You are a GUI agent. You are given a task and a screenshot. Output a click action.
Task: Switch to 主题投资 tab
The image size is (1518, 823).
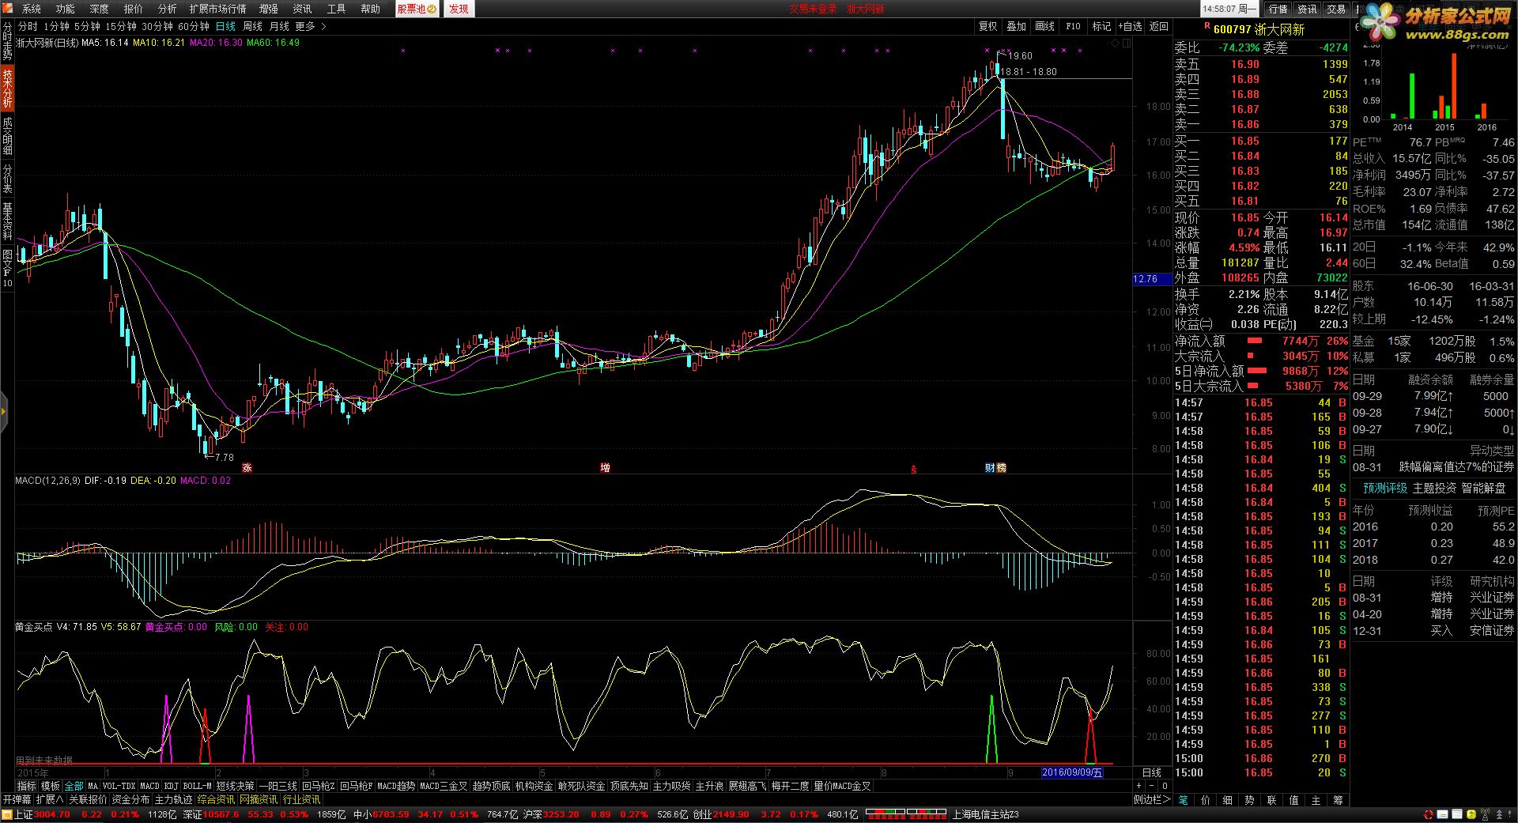tap(1434, 488)
